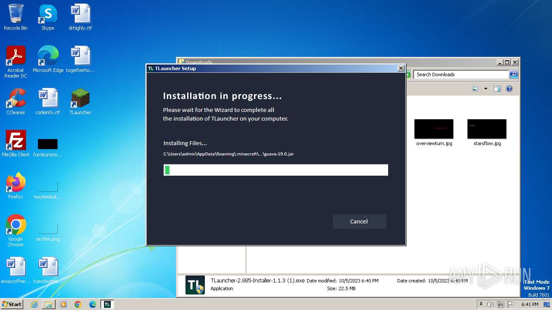The image size is (552, 310).
Task: Switch to the TLauncher setup taskbar button
Action: point(107,304)
